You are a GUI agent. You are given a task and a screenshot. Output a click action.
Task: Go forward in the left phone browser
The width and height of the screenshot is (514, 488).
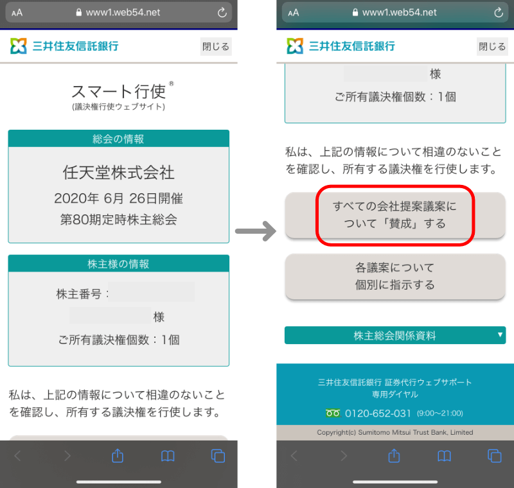tap(67, 456)
